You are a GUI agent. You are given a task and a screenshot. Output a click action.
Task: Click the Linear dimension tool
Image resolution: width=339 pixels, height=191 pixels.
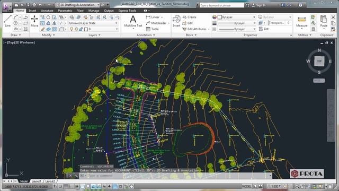click(x=153, y=17)
